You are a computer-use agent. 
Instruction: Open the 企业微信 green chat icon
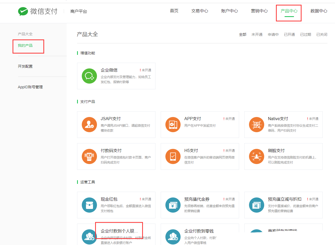tap(89, 76)
